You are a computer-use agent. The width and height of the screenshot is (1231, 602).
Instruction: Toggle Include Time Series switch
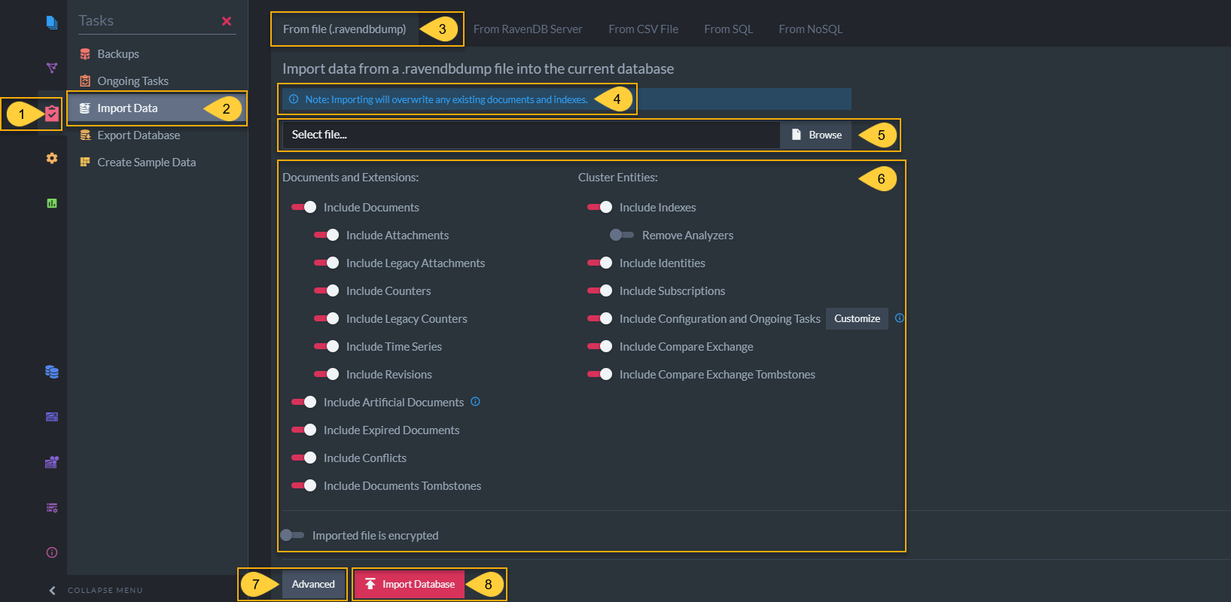326,346
